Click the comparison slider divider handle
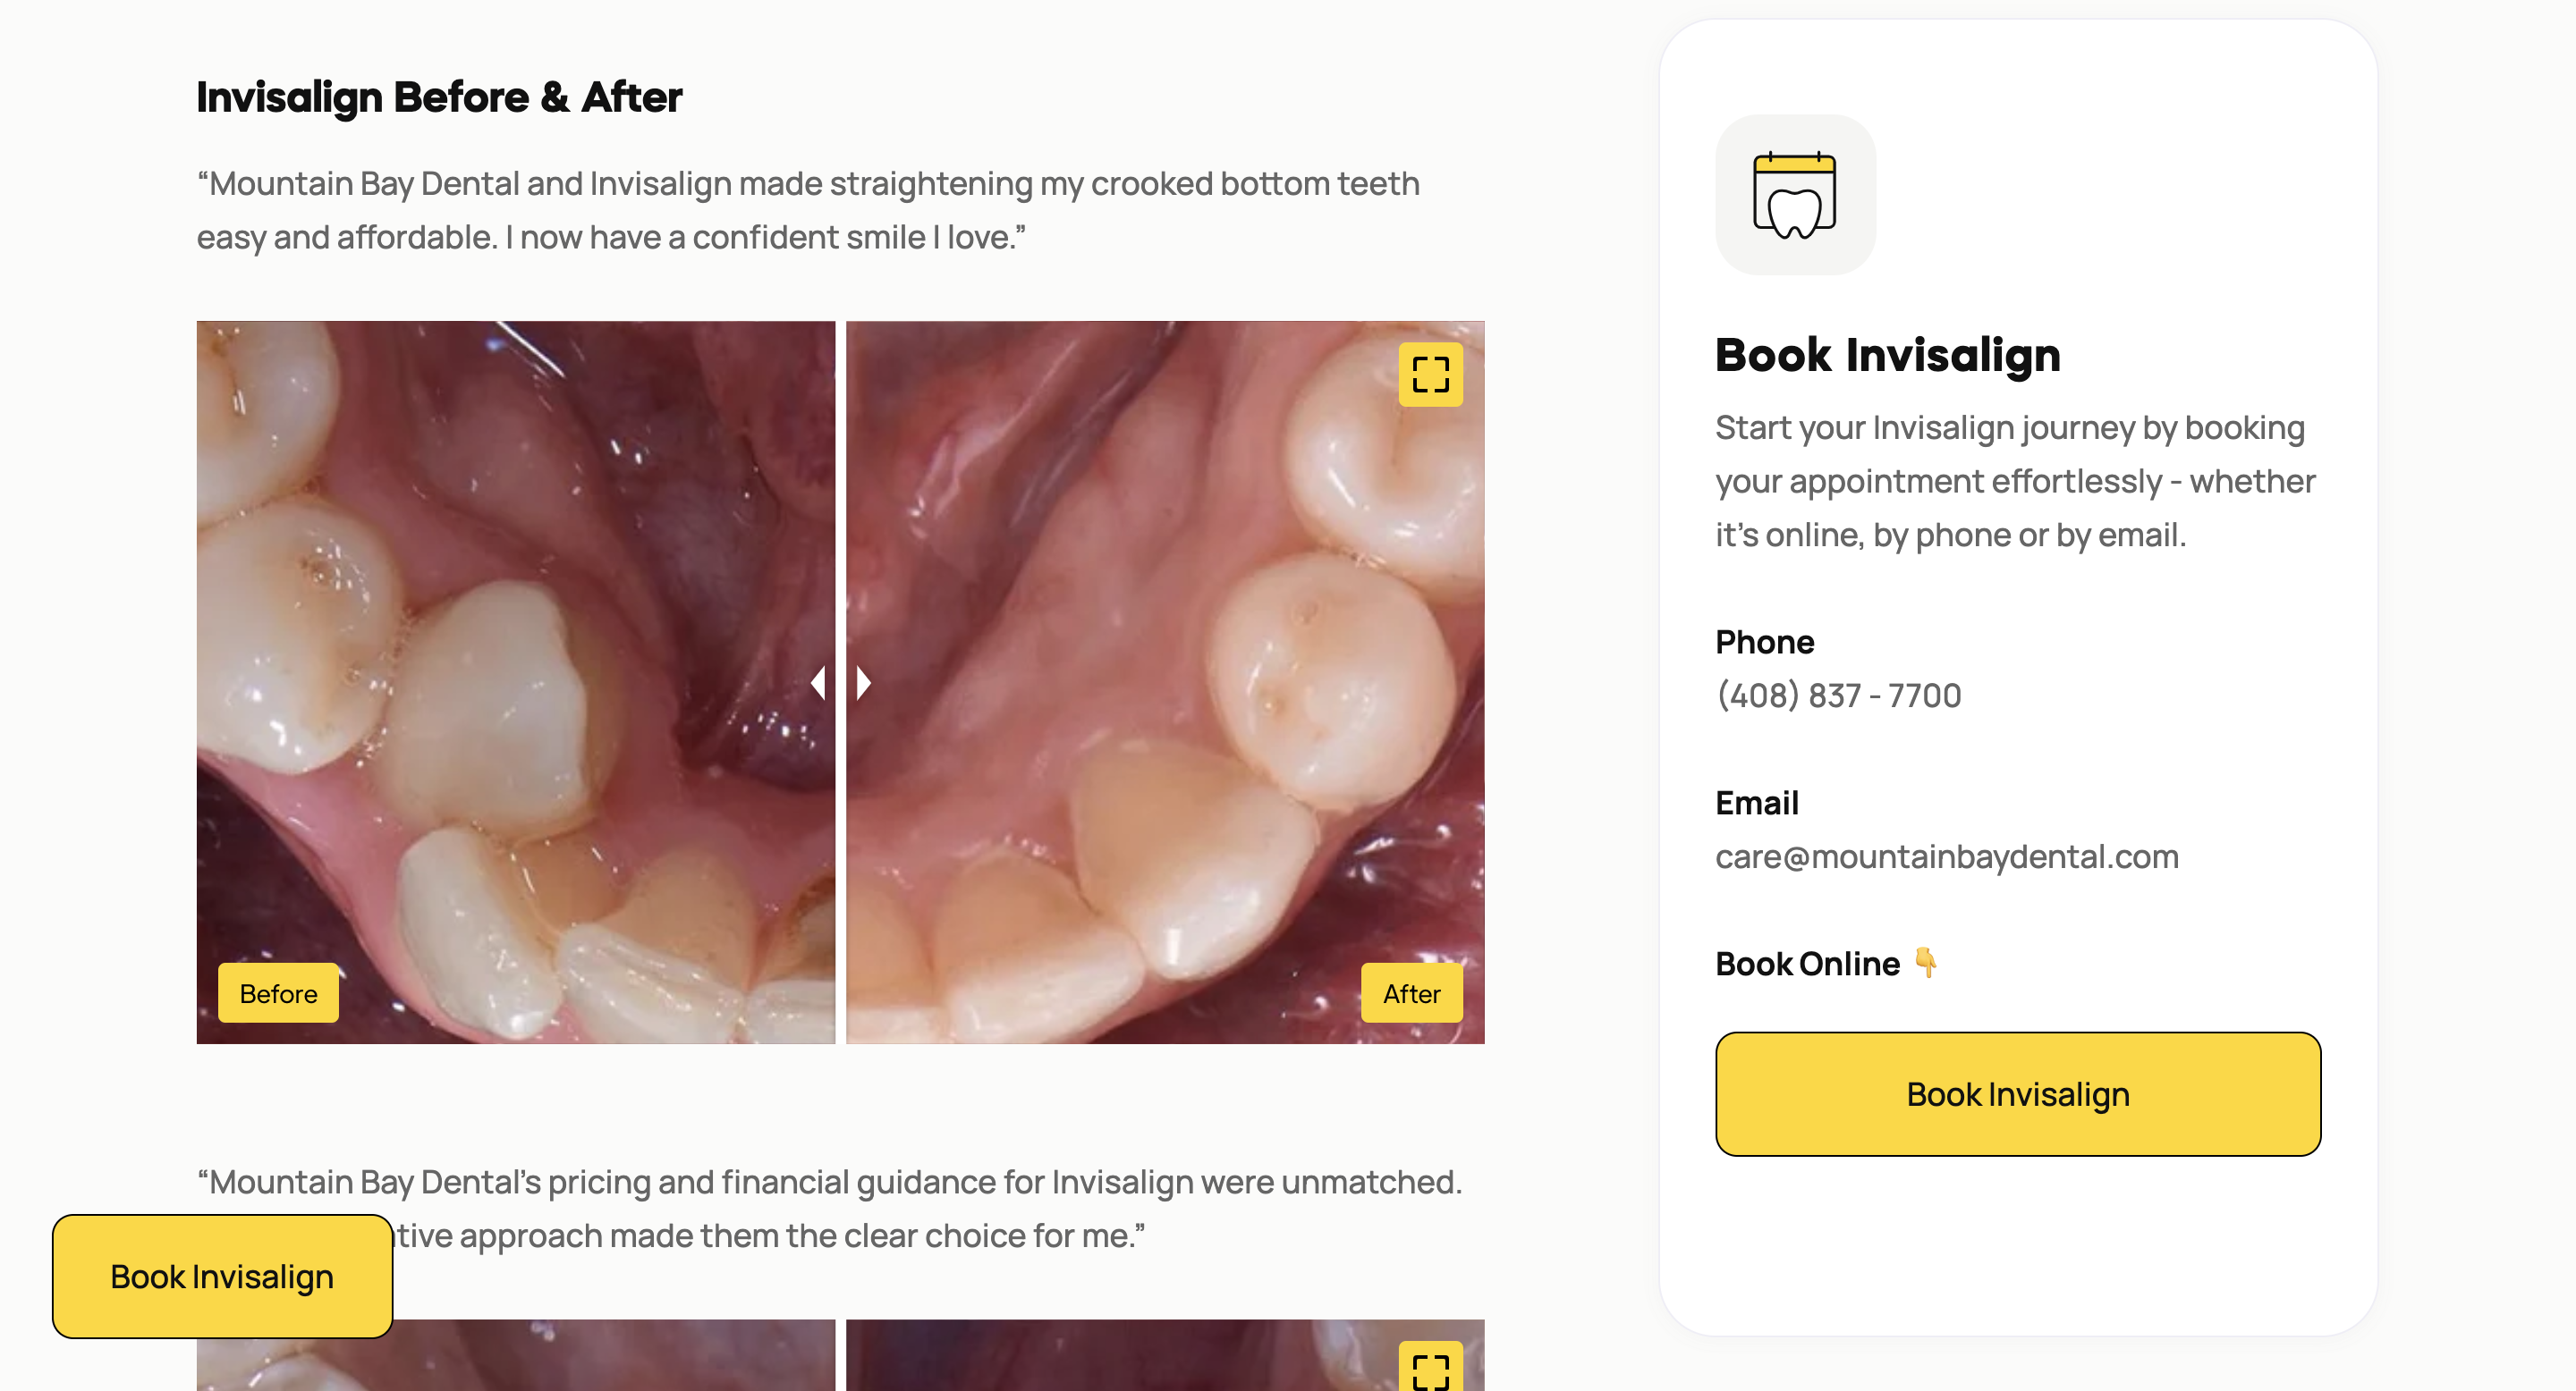 click(841, 682)
